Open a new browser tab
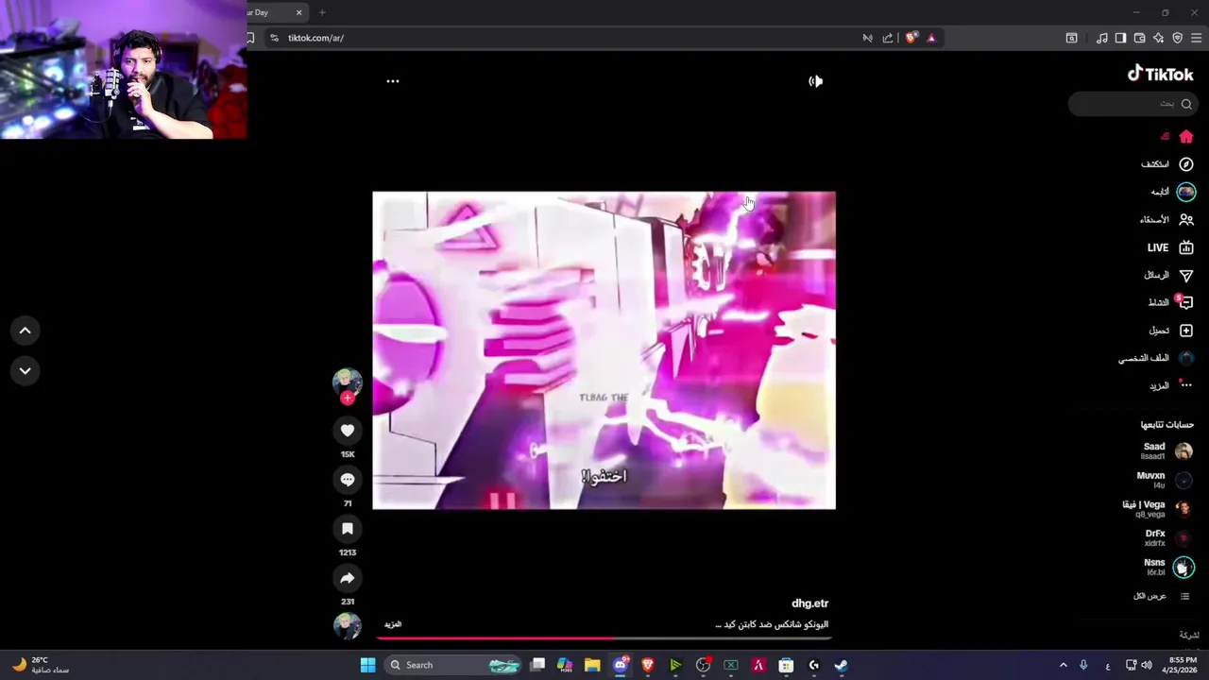This screenshot has height=680, width=1209. [x=322, y=12]
